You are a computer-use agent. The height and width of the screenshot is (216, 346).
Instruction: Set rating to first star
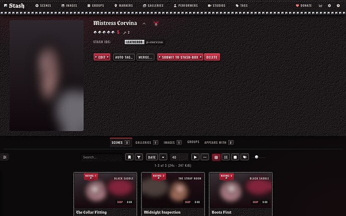coord(95,32)
